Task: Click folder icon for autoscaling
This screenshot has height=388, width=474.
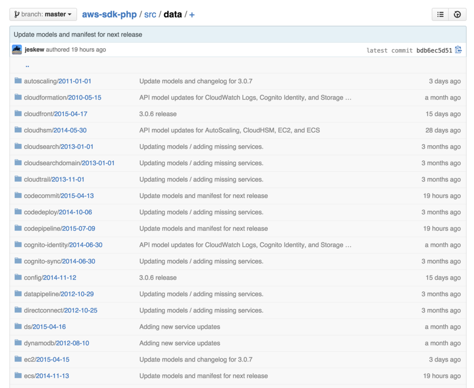Action: [x=18, y=80]
